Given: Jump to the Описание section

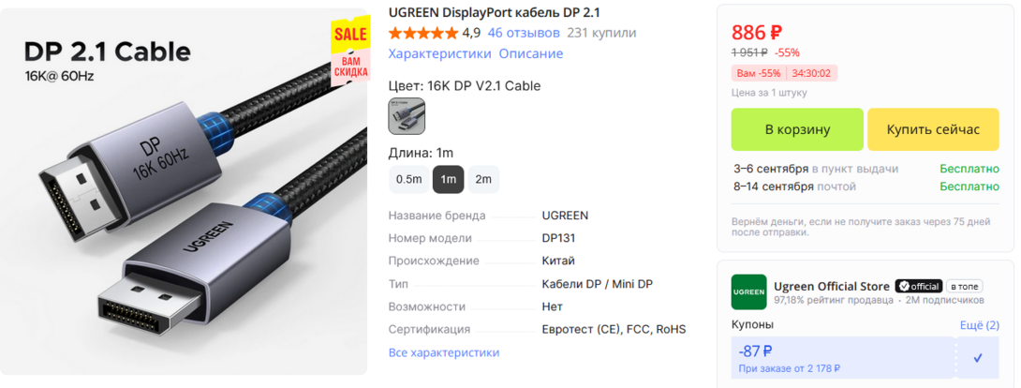Looking at the screenshot, I should [531, 53].
